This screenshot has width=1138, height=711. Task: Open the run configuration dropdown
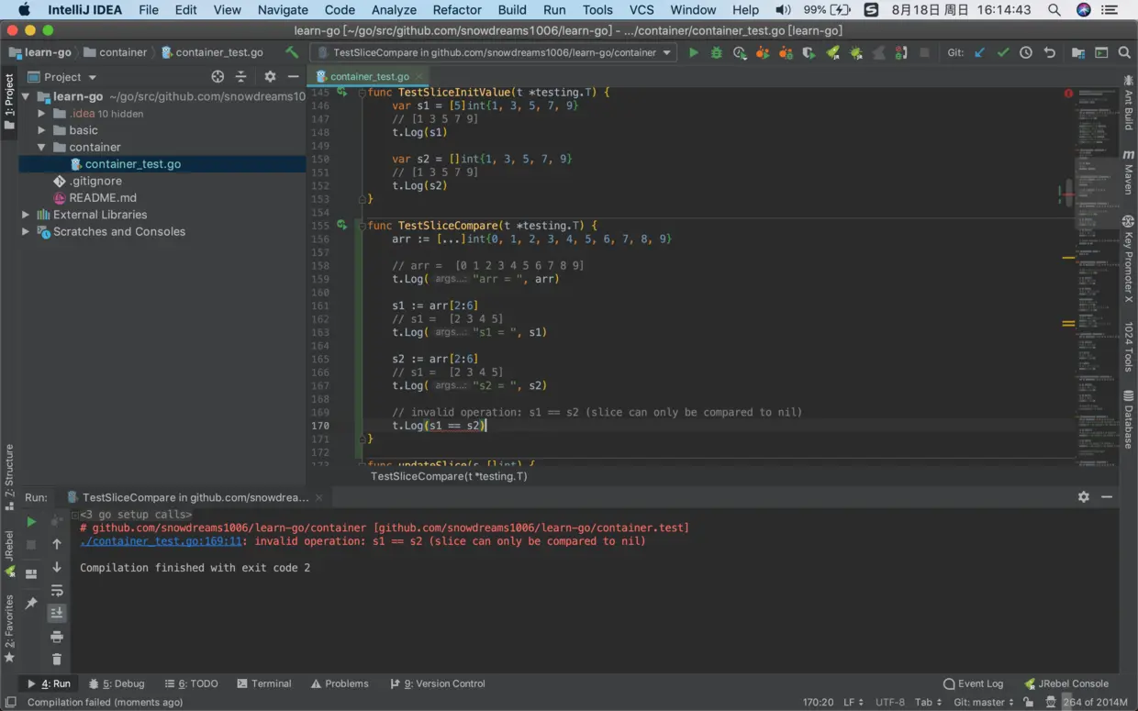(x=666, y=53)
